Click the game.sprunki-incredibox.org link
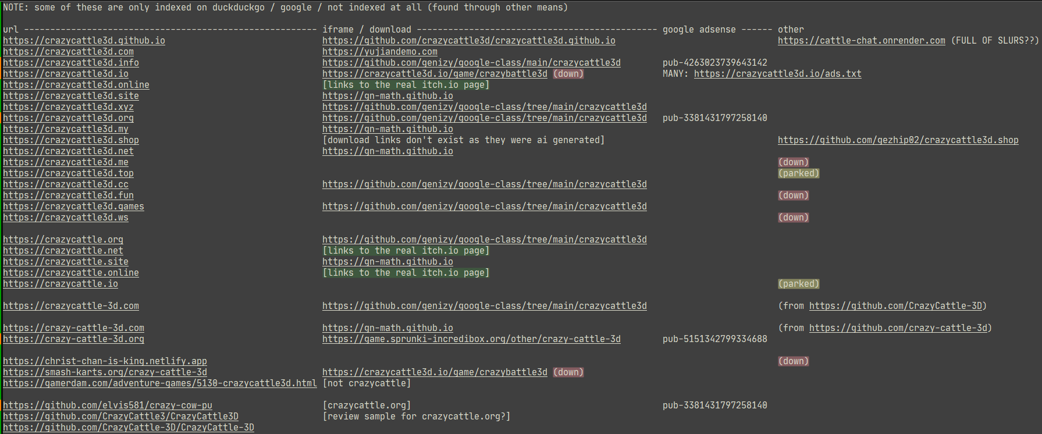The height and width of the screenshot is (434, 1042). (471, 339)
